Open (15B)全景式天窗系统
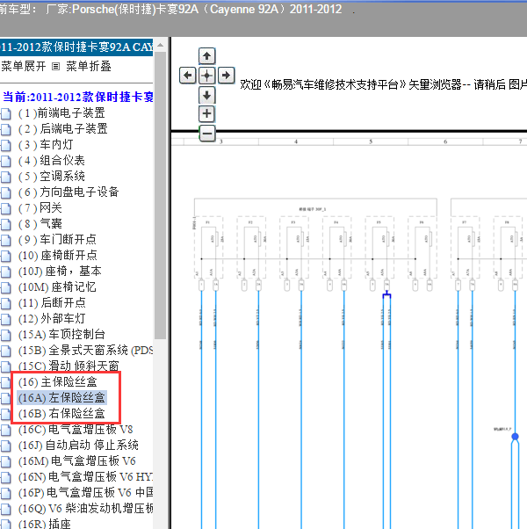 click(85, 351)
